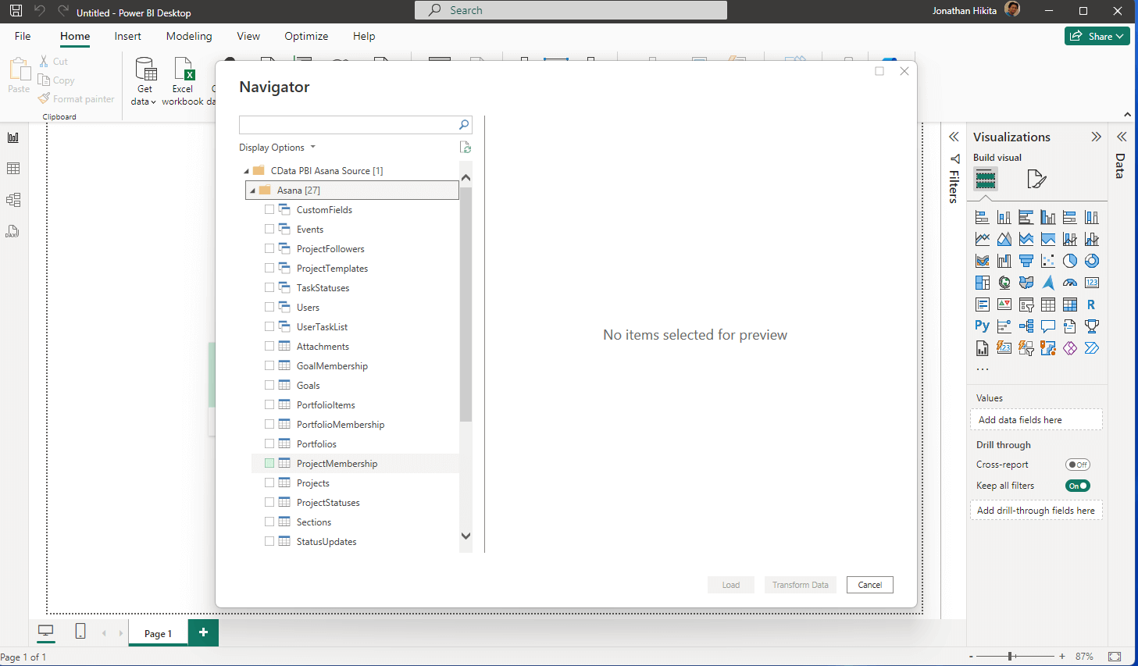Click the Cancel button in Navigator
This screenshot has height=666, width=1138.
point(869,585)
